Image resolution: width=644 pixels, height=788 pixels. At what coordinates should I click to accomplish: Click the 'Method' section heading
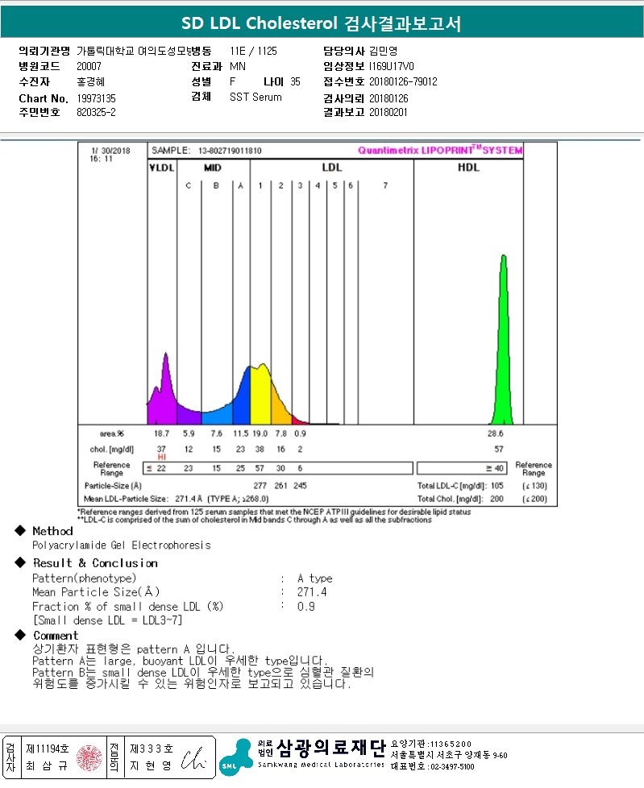[x=52, y=531]
